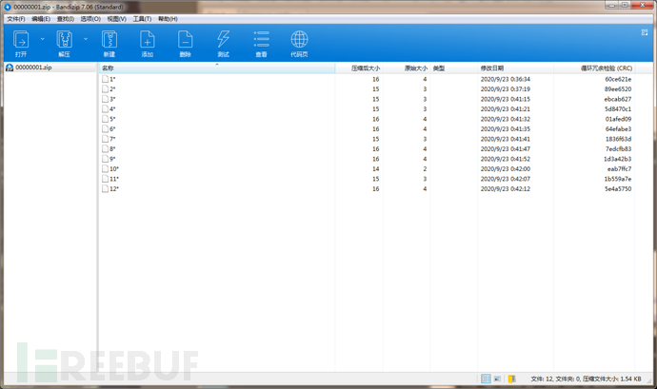
Task: Click CRC value 5e4a5750
Action: 618,189
